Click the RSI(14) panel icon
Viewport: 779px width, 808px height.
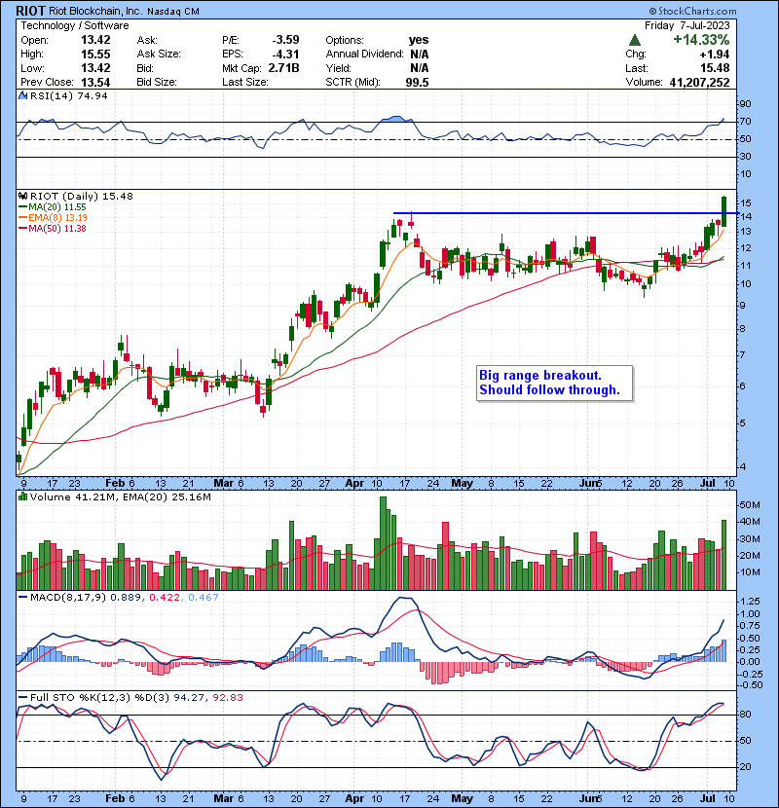click(23, 95)
